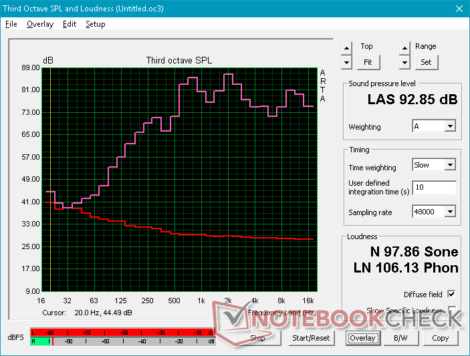470x356 pixels.
Task: Click the L channel dBFS level meter
Action: (x=123, y=333)
